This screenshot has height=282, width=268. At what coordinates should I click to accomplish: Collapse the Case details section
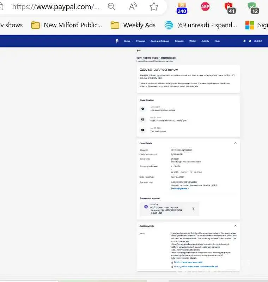point(235,143)
